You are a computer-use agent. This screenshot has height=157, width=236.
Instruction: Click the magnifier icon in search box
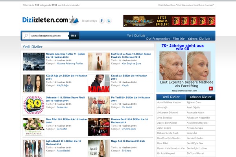26,36
